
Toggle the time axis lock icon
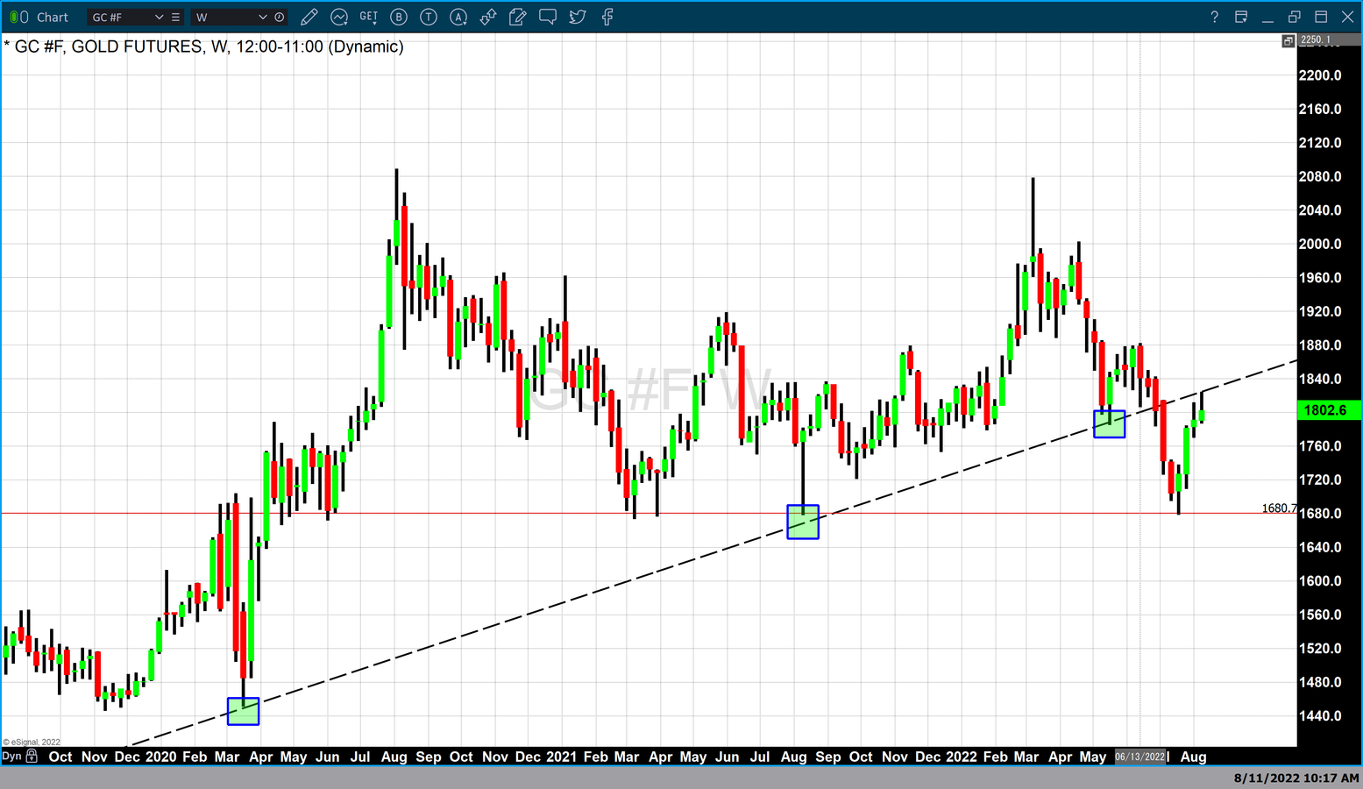tap(32, 756)
